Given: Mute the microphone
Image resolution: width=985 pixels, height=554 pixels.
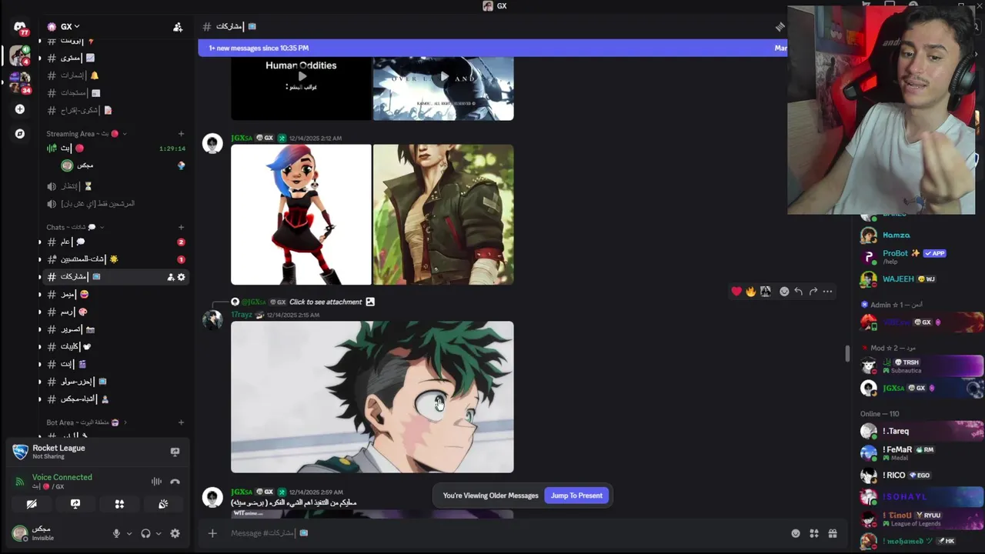Looking at the screenshot, I should [x=116, y=533].
